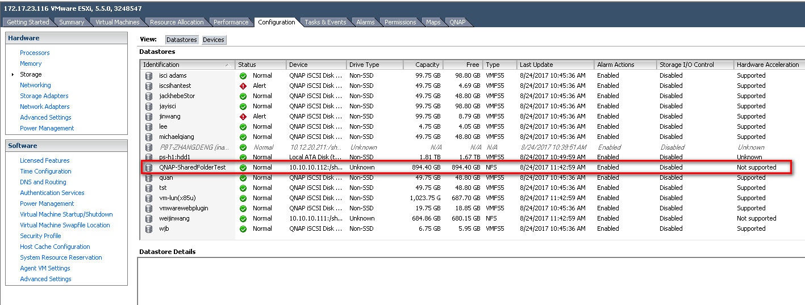Click the datastore icon for quan
The width and height of the screenshot is (805, 305).
149,177
